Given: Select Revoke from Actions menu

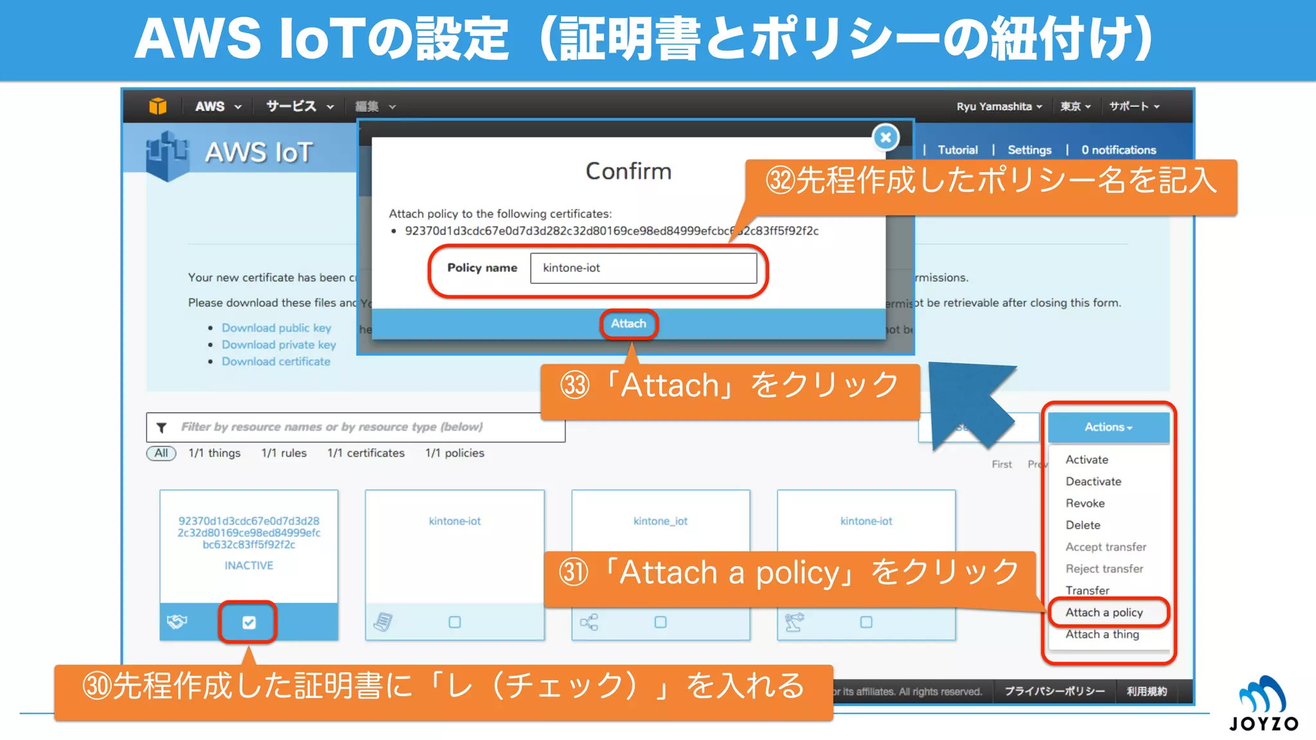Looking at the screenshot, I should (1085, 503).
